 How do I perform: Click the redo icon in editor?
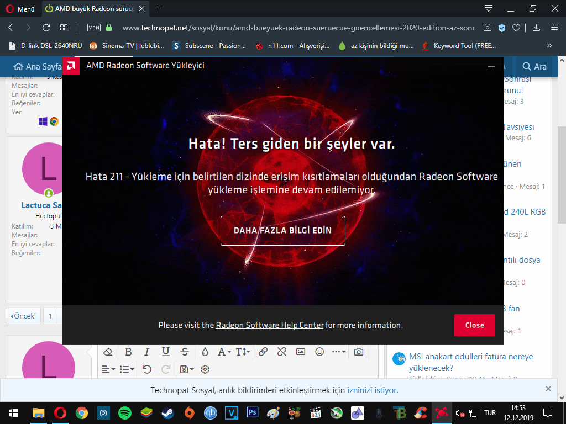coord(166,369)
